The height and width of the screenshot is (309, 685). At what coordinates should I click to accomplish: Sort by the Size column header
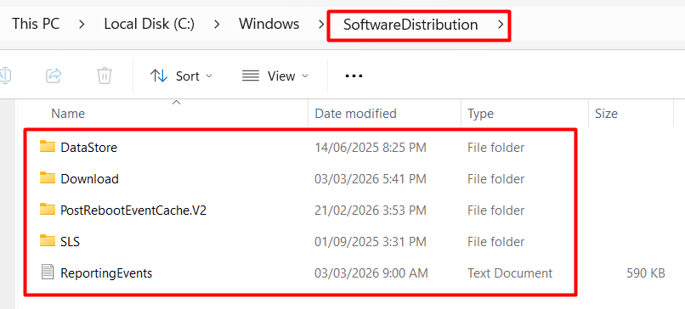click(x=606, y=114)
